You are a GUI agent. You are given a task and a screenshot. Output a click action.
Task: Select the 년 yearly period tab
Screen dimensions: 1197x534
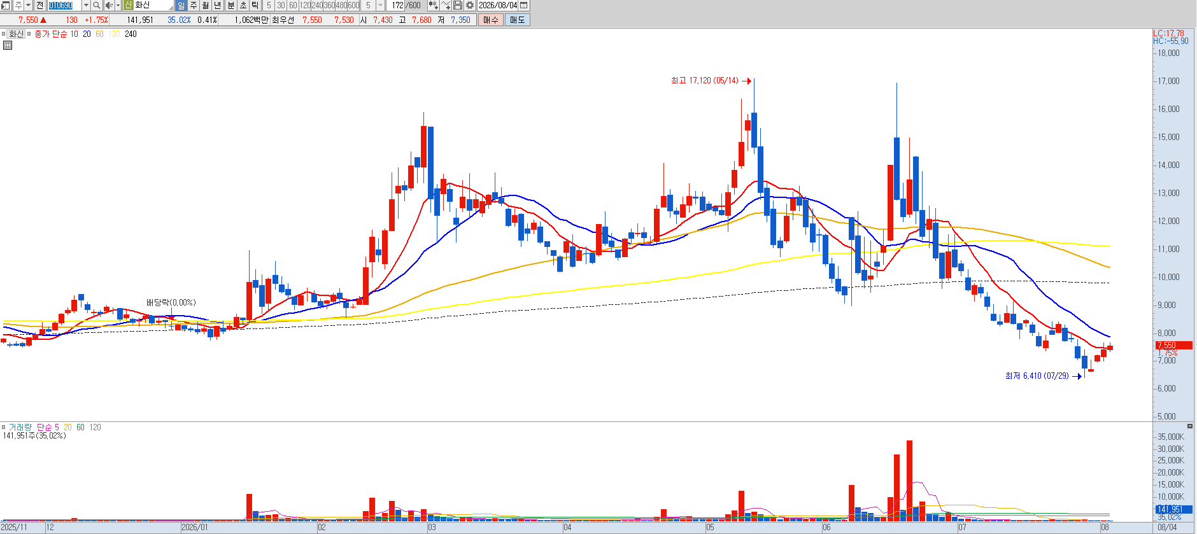(x=217, y=5)
